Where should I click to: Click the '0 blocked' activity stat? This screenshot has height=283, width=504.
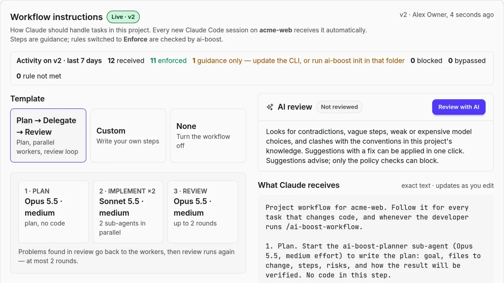pyautogui.click(x=427, y=61)
